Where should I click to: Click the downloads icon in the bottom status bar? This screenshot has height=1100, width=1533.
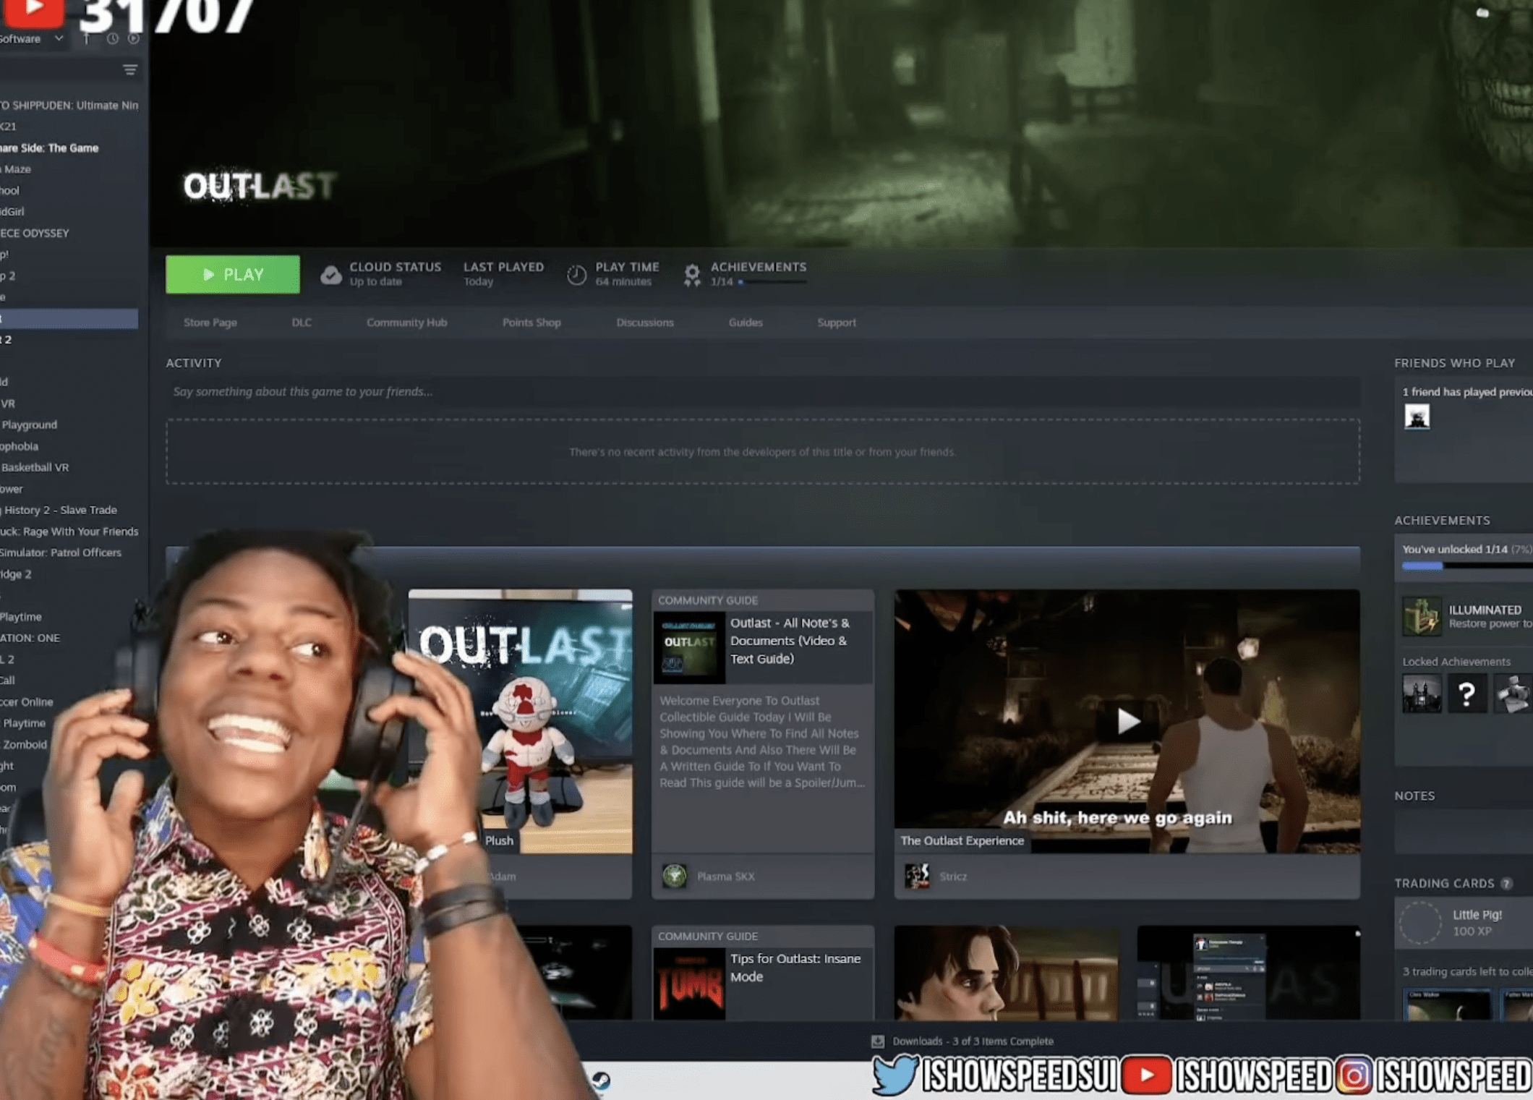[877, 1041]
